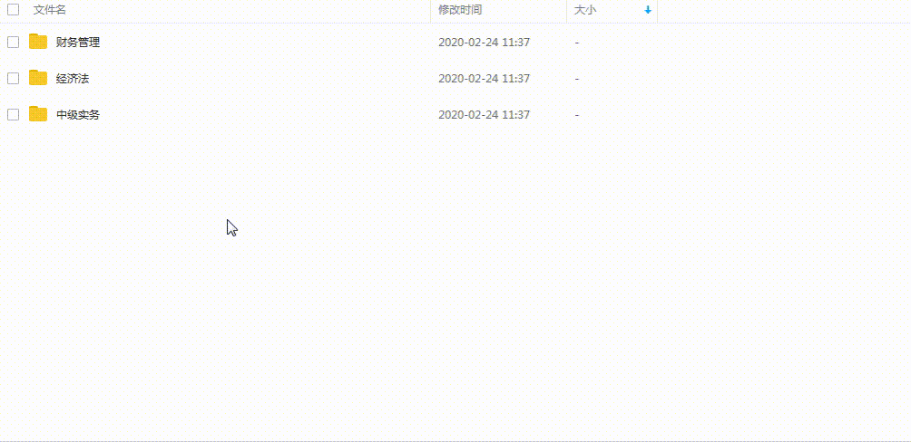Check the box for the 财务管理 folder
The width and height of the screenshot is (911, 442).
(x=13, y=42)
